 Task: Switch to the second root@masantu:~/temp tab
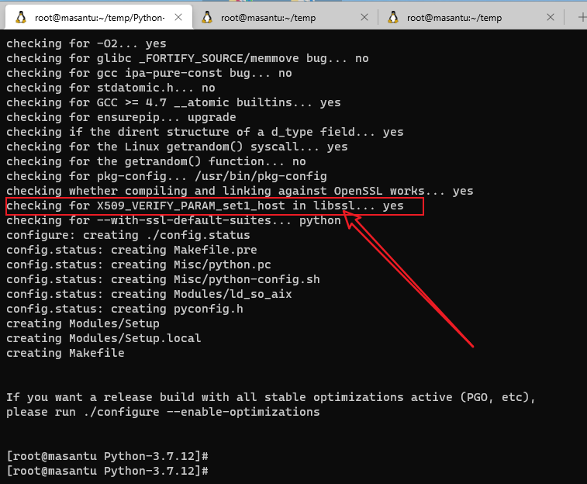[285, 17]
